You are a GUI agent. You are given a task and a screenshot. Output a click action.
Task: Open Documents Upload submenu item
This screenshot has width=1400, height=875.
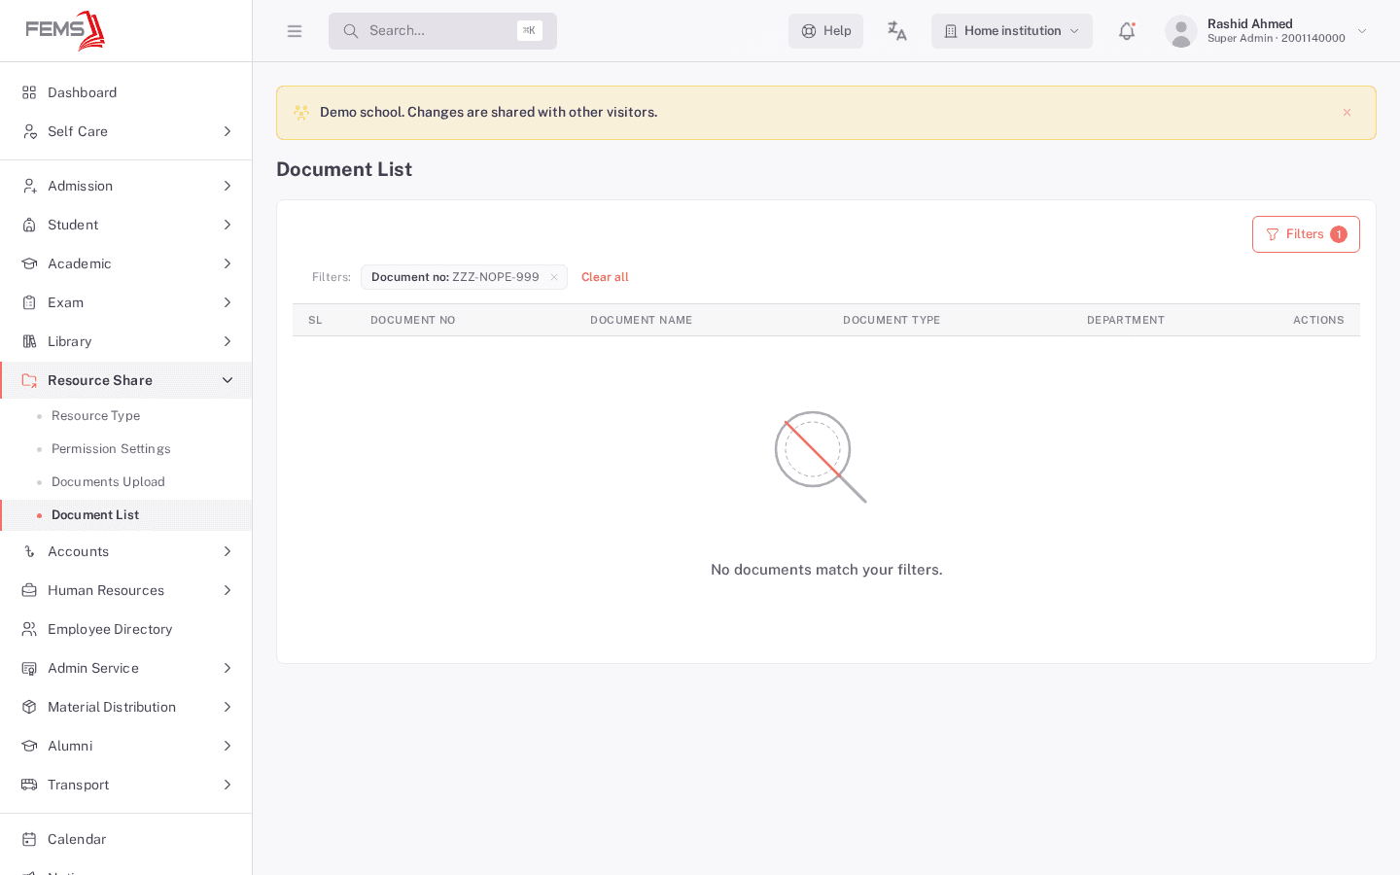(126, 481)
